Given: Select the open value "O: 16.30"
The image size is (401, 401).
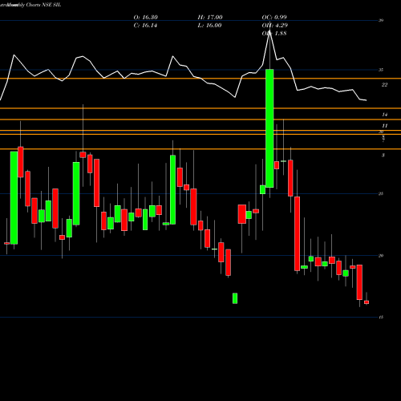Looking at the screenshot, I should coord(145,18).
